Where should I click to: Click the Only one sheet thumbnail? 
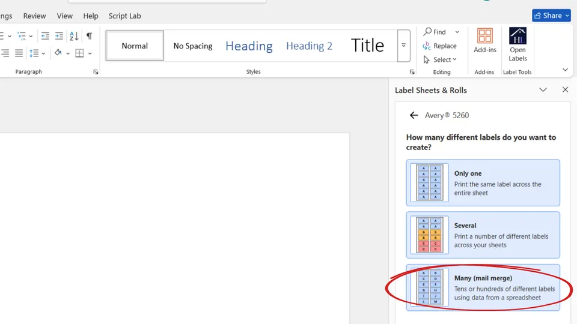[429, 182]
